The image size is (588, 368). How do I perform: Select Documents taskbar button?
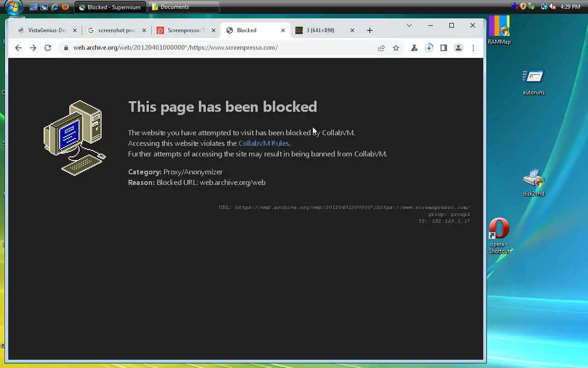coord(184,7)
